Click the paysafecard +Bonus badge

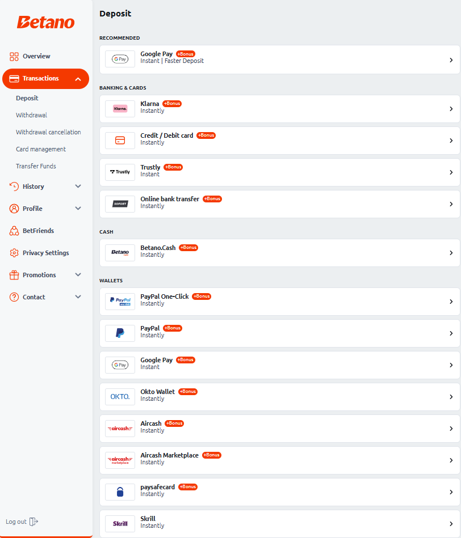point(188,486)
